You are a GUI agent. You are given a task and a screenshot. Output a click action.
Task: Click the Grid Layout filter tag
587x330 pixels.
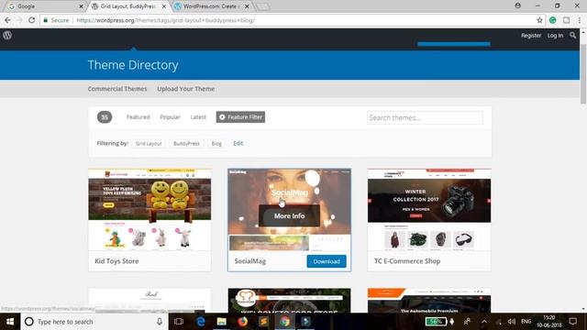[x=149, y=144]
